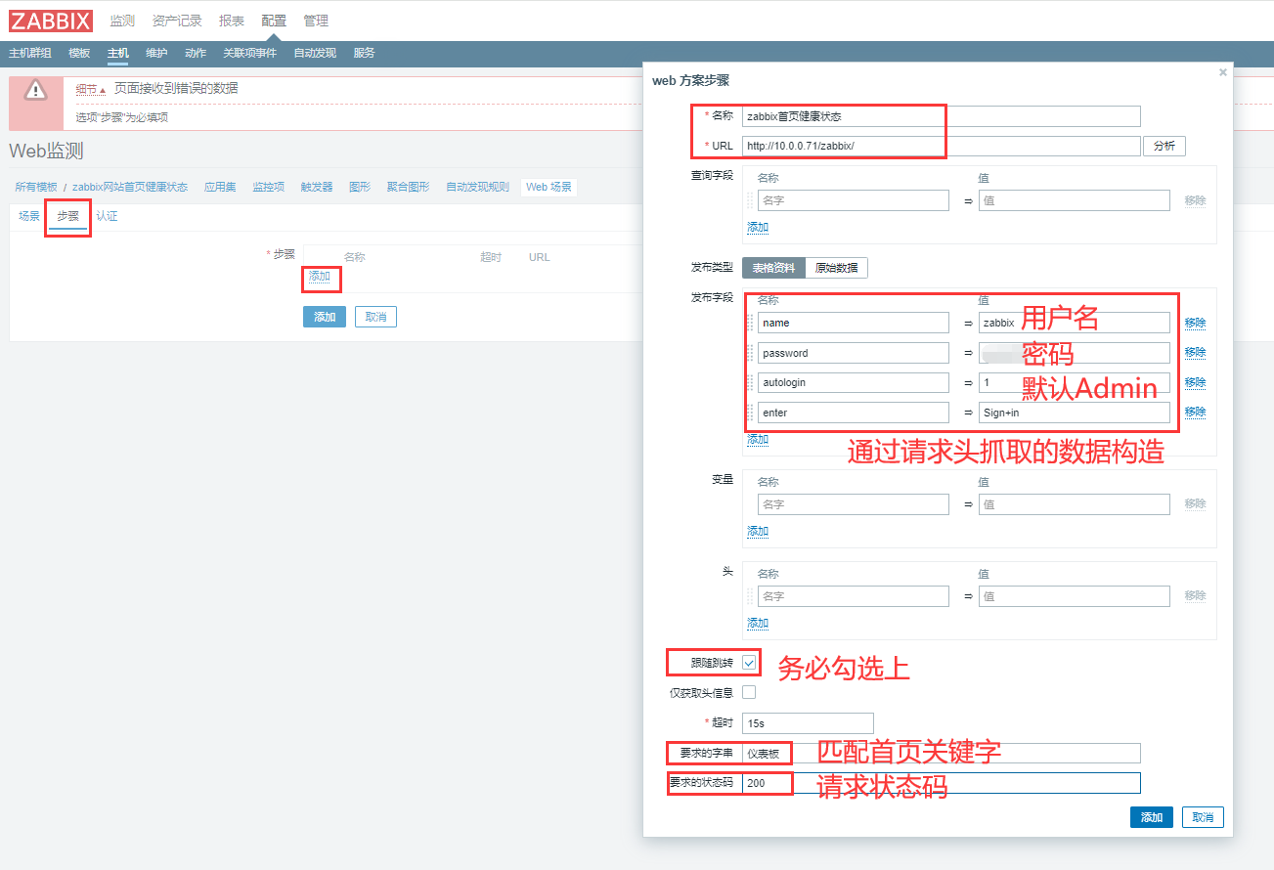The width and height of the screenshot is (1274, 870).
Task: Grab the drag handle of the autologin row
Action: (x=750, y=382)
